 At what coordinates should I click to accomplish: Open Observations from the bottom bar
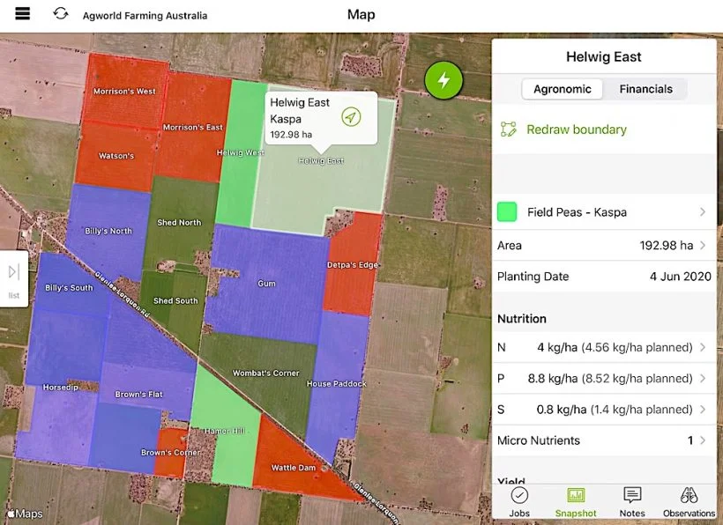688,502
